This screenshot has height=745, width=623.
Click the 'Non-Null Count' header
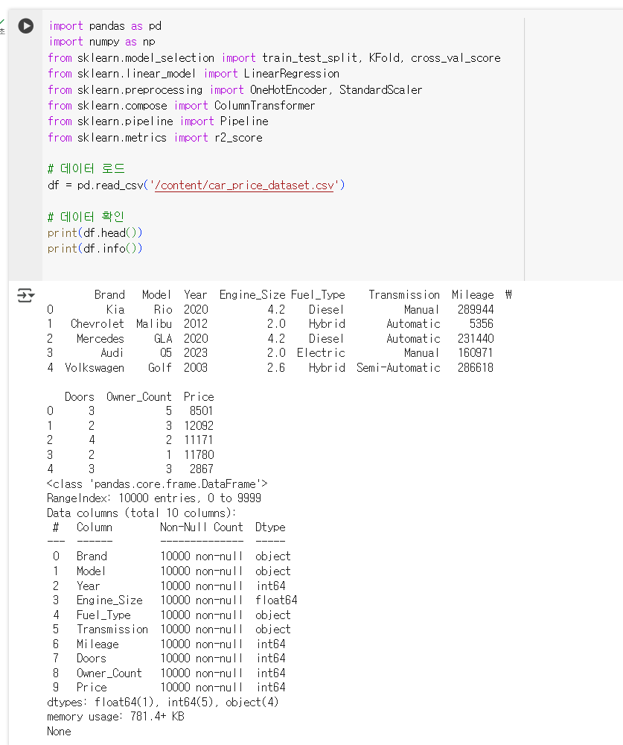coord(201,527)
